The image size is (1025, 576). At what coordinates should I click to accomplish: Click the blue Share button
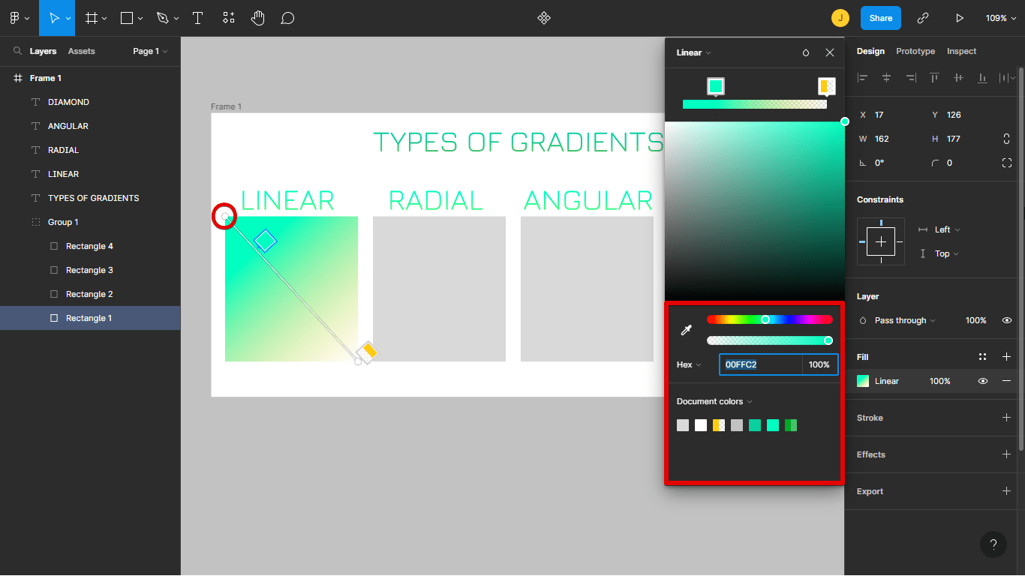880,17
